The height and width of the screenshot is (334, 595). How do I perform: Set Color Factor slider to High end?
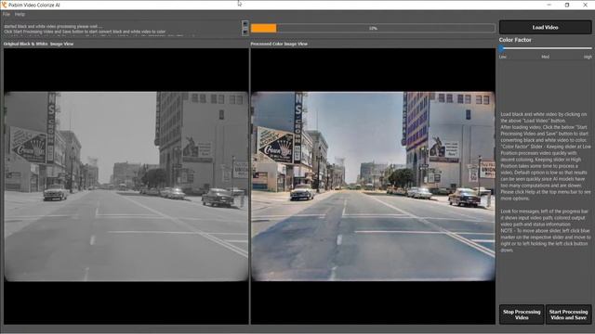(590, 48)
